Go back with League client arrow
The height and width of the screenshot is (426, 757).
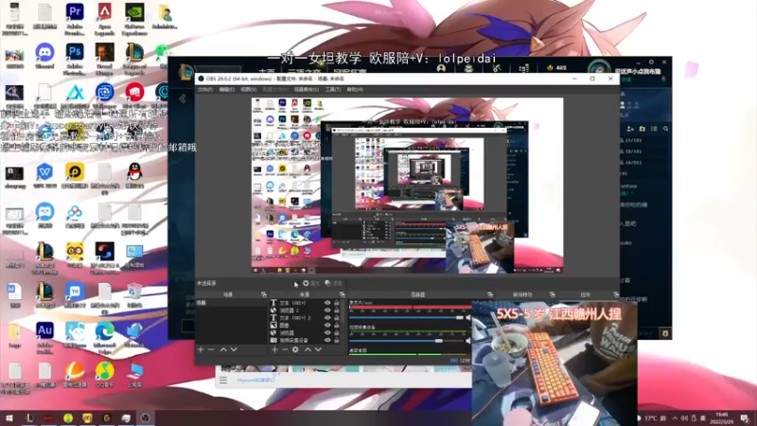point(182,99)
